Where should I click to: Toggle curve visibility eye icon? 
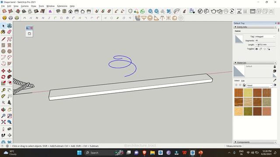[x=257, y=49]
